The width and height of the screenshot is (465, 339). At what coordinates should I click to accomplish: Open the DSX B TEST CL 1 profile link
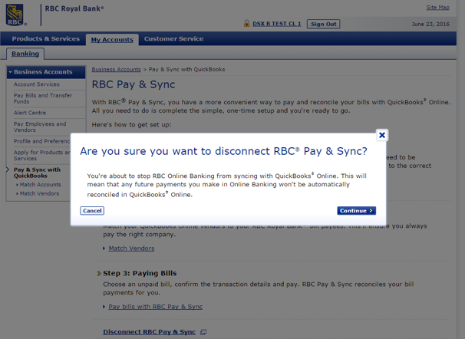point(277,24)
